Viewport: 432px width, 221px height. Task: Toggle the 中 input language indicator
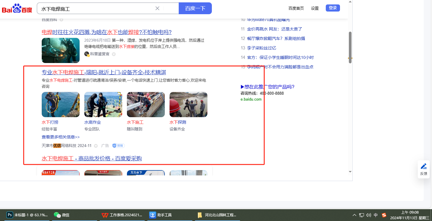pos(376,215)
